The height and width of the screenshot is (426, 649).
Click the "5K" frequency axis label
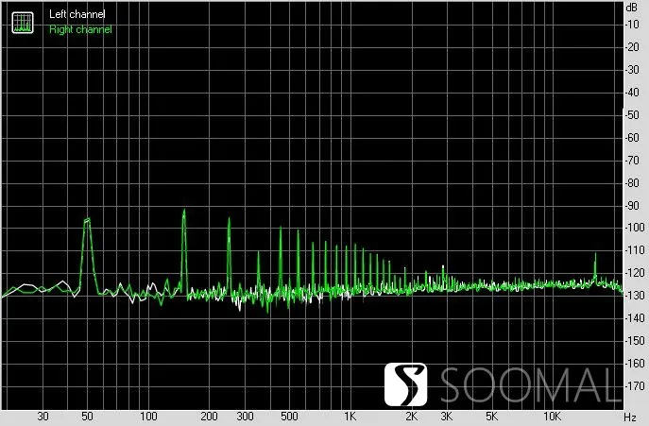[x=491, y=416]
